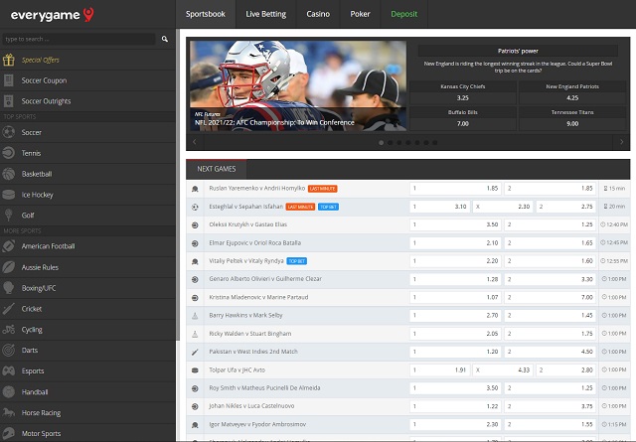This screenshot has height=442, width=636.
Task: Select odds 3.10 for Esteghlal win
Action: 439,207
